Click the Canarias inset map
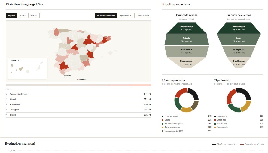The height and width of the screenshot is (153, 268). pyautogui.click(x=28, y=69)
